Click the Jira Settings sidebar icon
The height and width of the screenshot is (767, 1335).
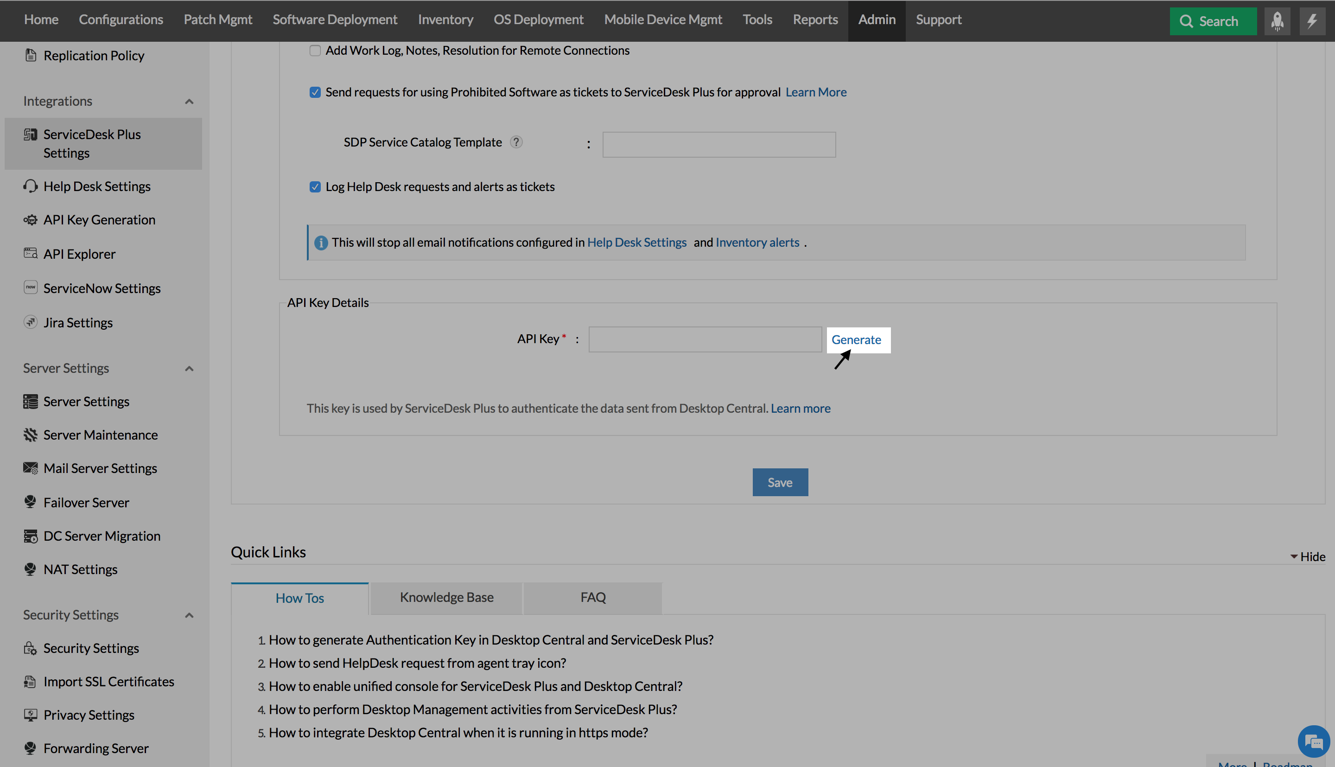point(31,322)
